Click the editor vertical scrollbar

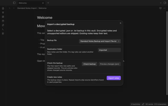click(x=167, y=53)
